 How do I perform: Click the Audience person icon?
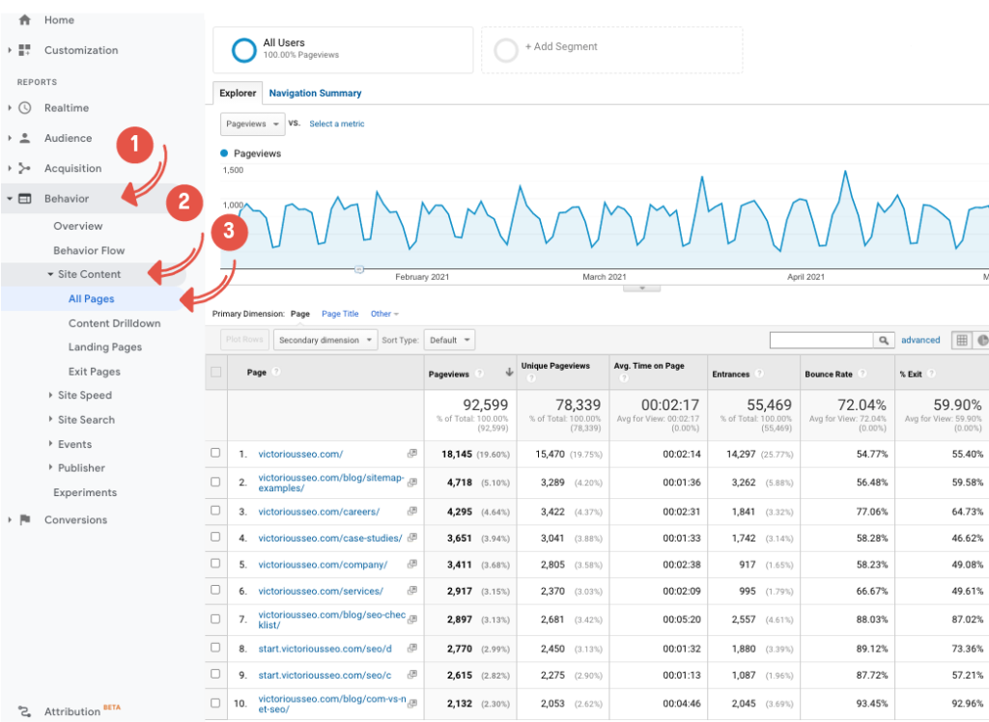(x=25, y=138)
